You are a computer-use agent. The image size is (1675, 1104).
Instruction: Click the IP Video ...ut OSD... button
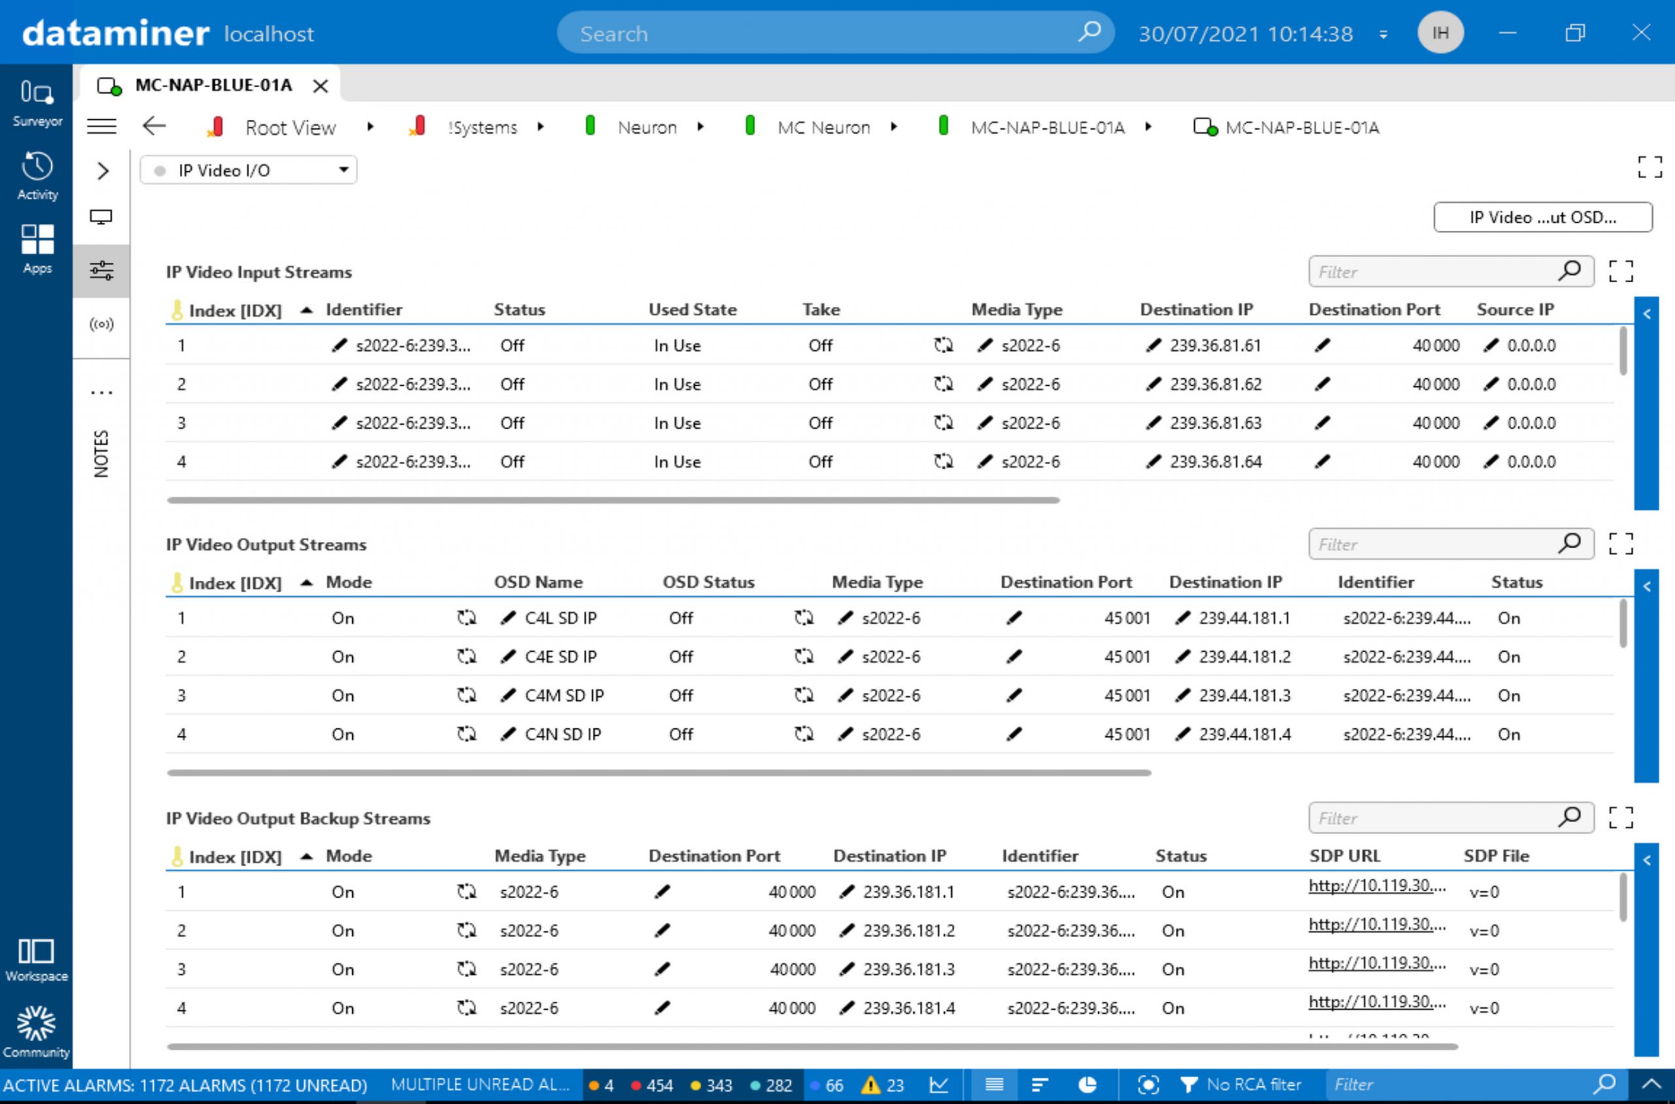(x=1543, y=217)
